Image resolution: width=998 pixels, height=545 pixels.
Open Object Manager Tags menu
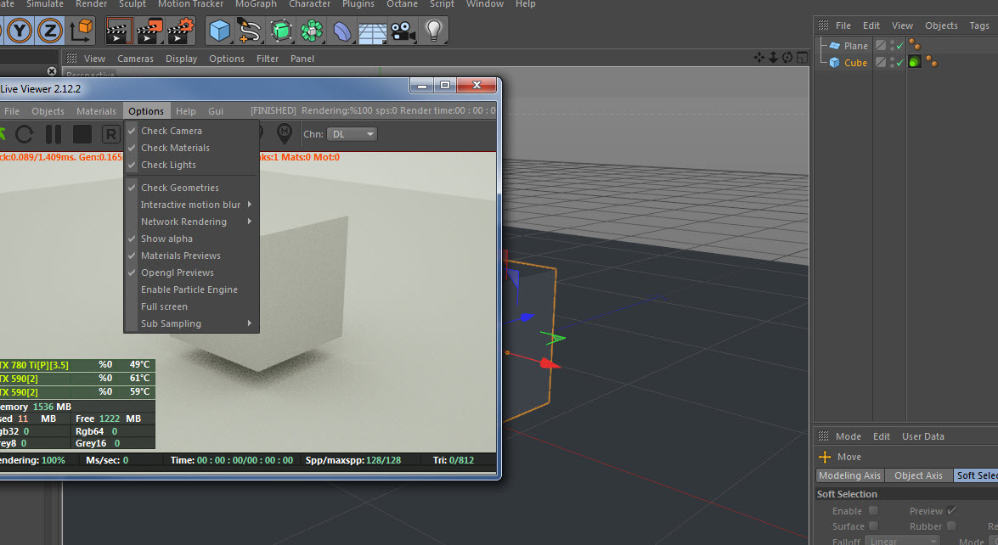point(979,25)
